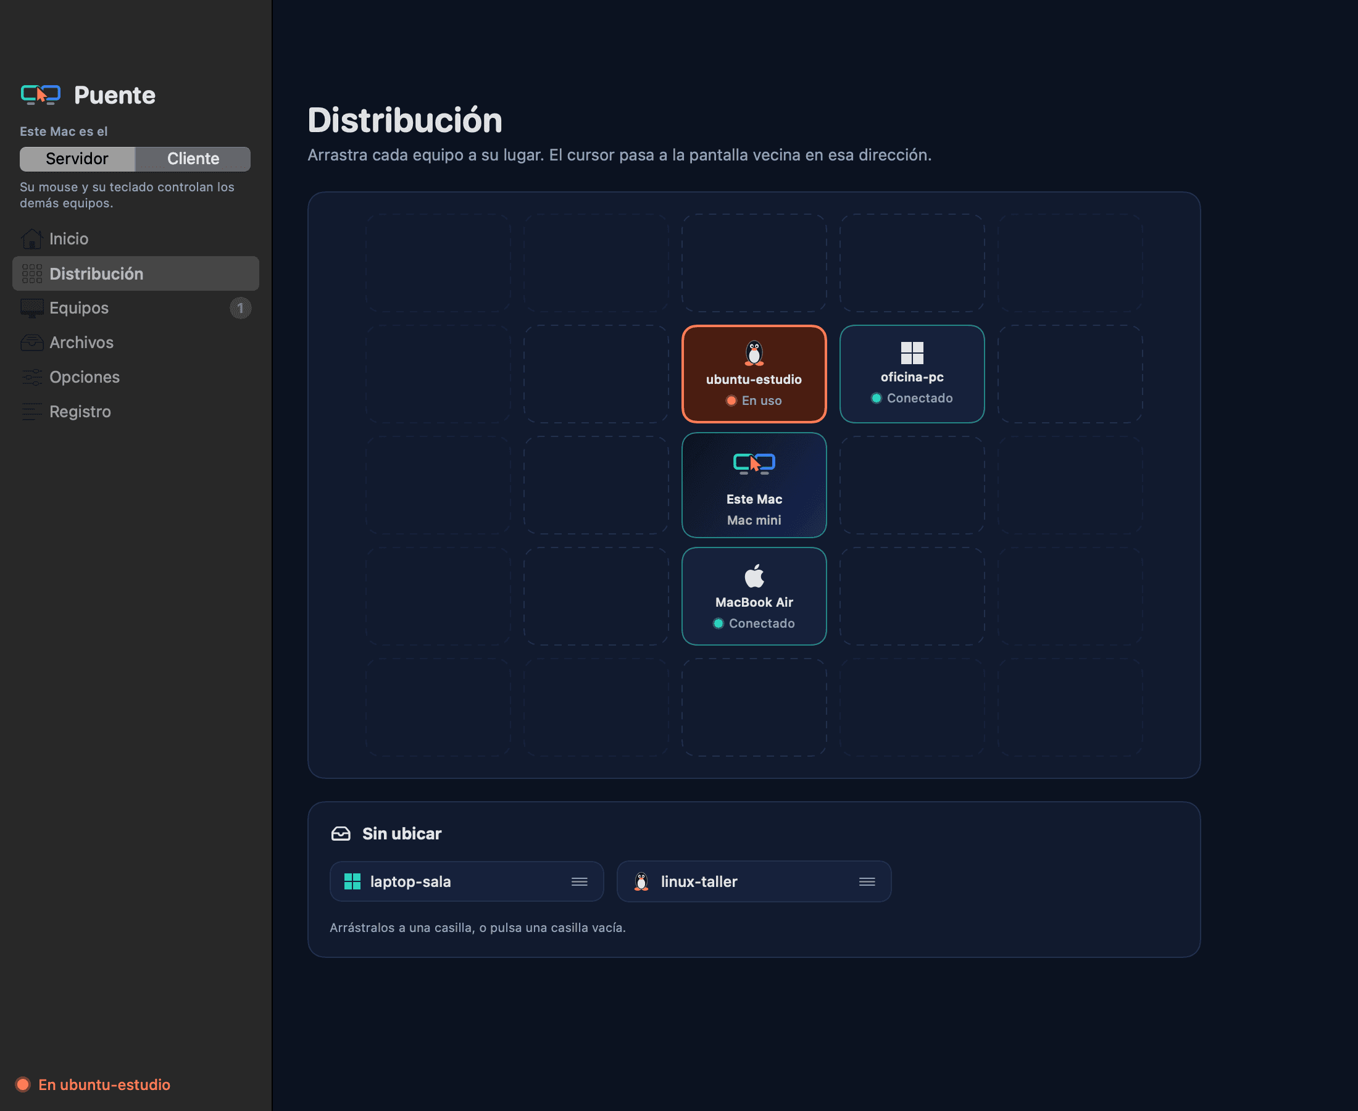Select the Este Mac tile
1358x1111 pixels.
tap(754, 485)
